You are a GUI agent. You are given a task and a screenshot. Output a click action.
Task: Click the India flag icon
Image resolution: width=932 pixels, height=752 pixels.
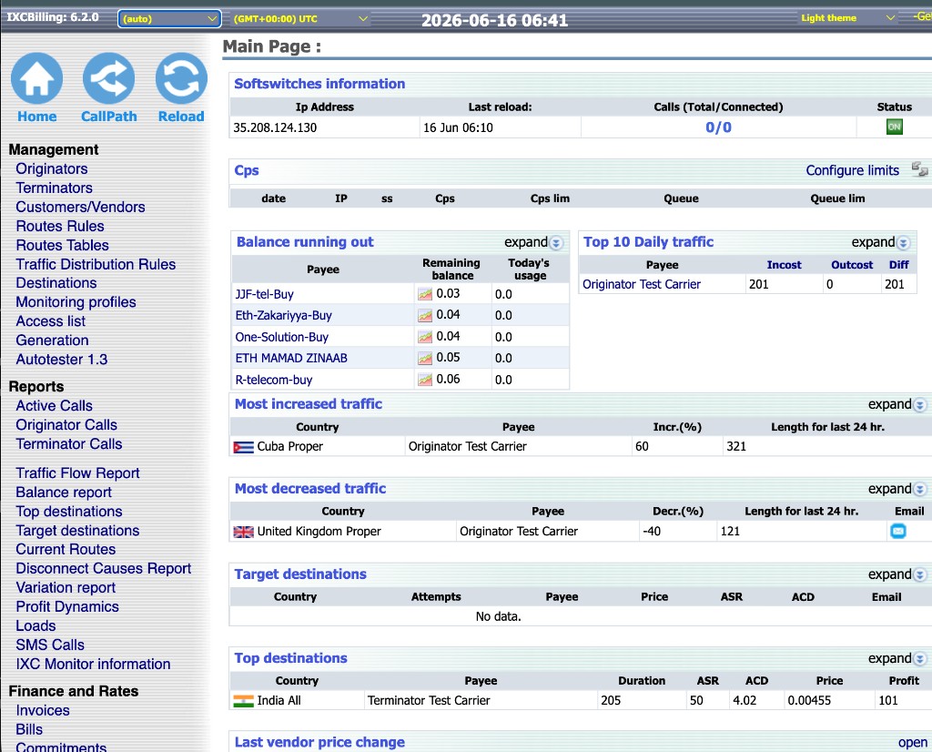[x=243, y=701]
